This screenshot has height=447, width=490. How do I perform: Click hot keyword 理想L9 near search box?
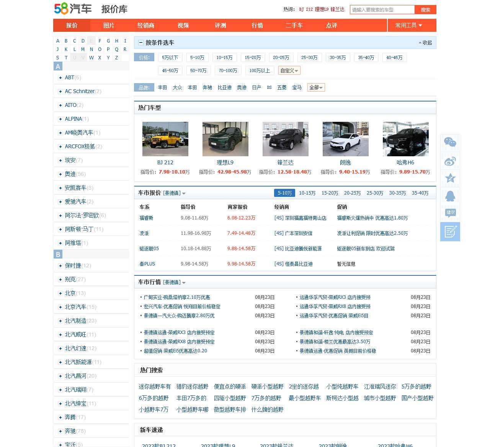tap(322, 9)
